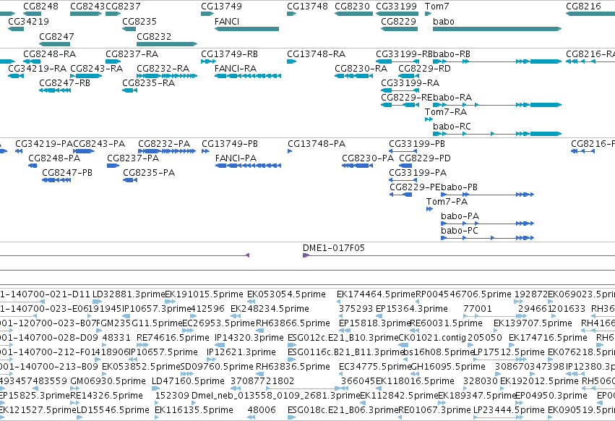Select the CG8243 gene label
This screenshot has width=615, height=421.
88,7
